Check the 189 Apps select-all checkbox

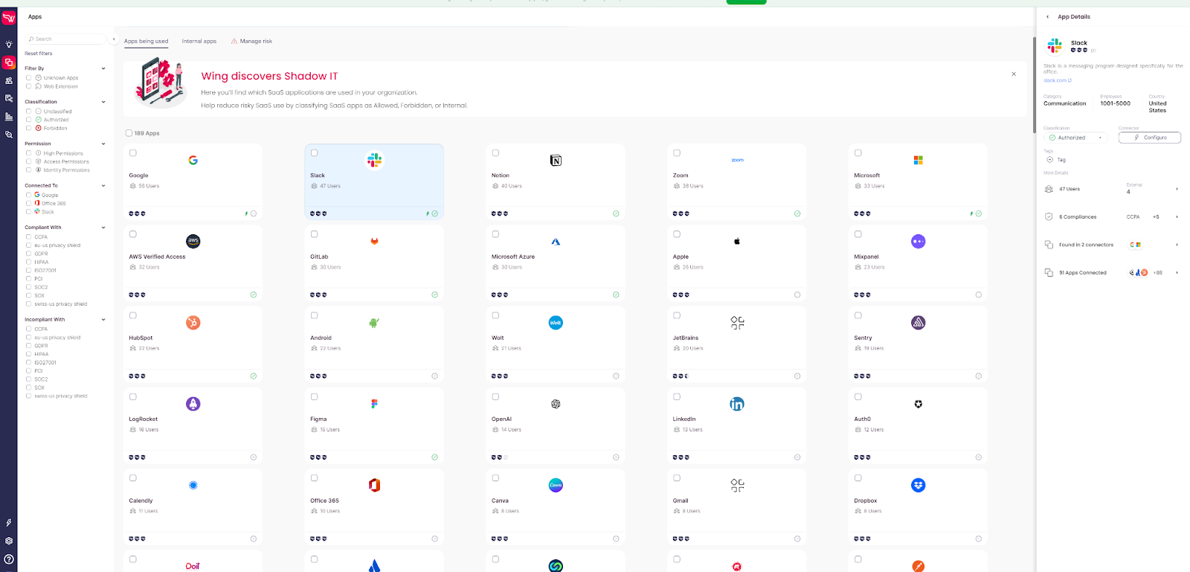[x=129, y=133]
